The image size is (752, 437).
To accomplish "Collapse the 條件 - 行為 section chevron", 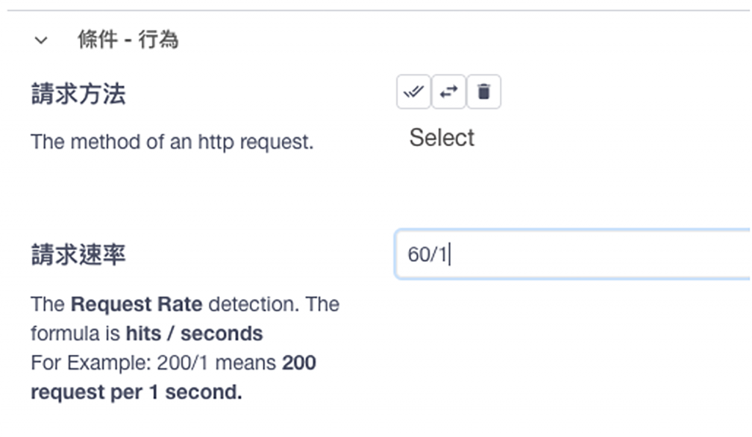I will [x=41, y=40].
